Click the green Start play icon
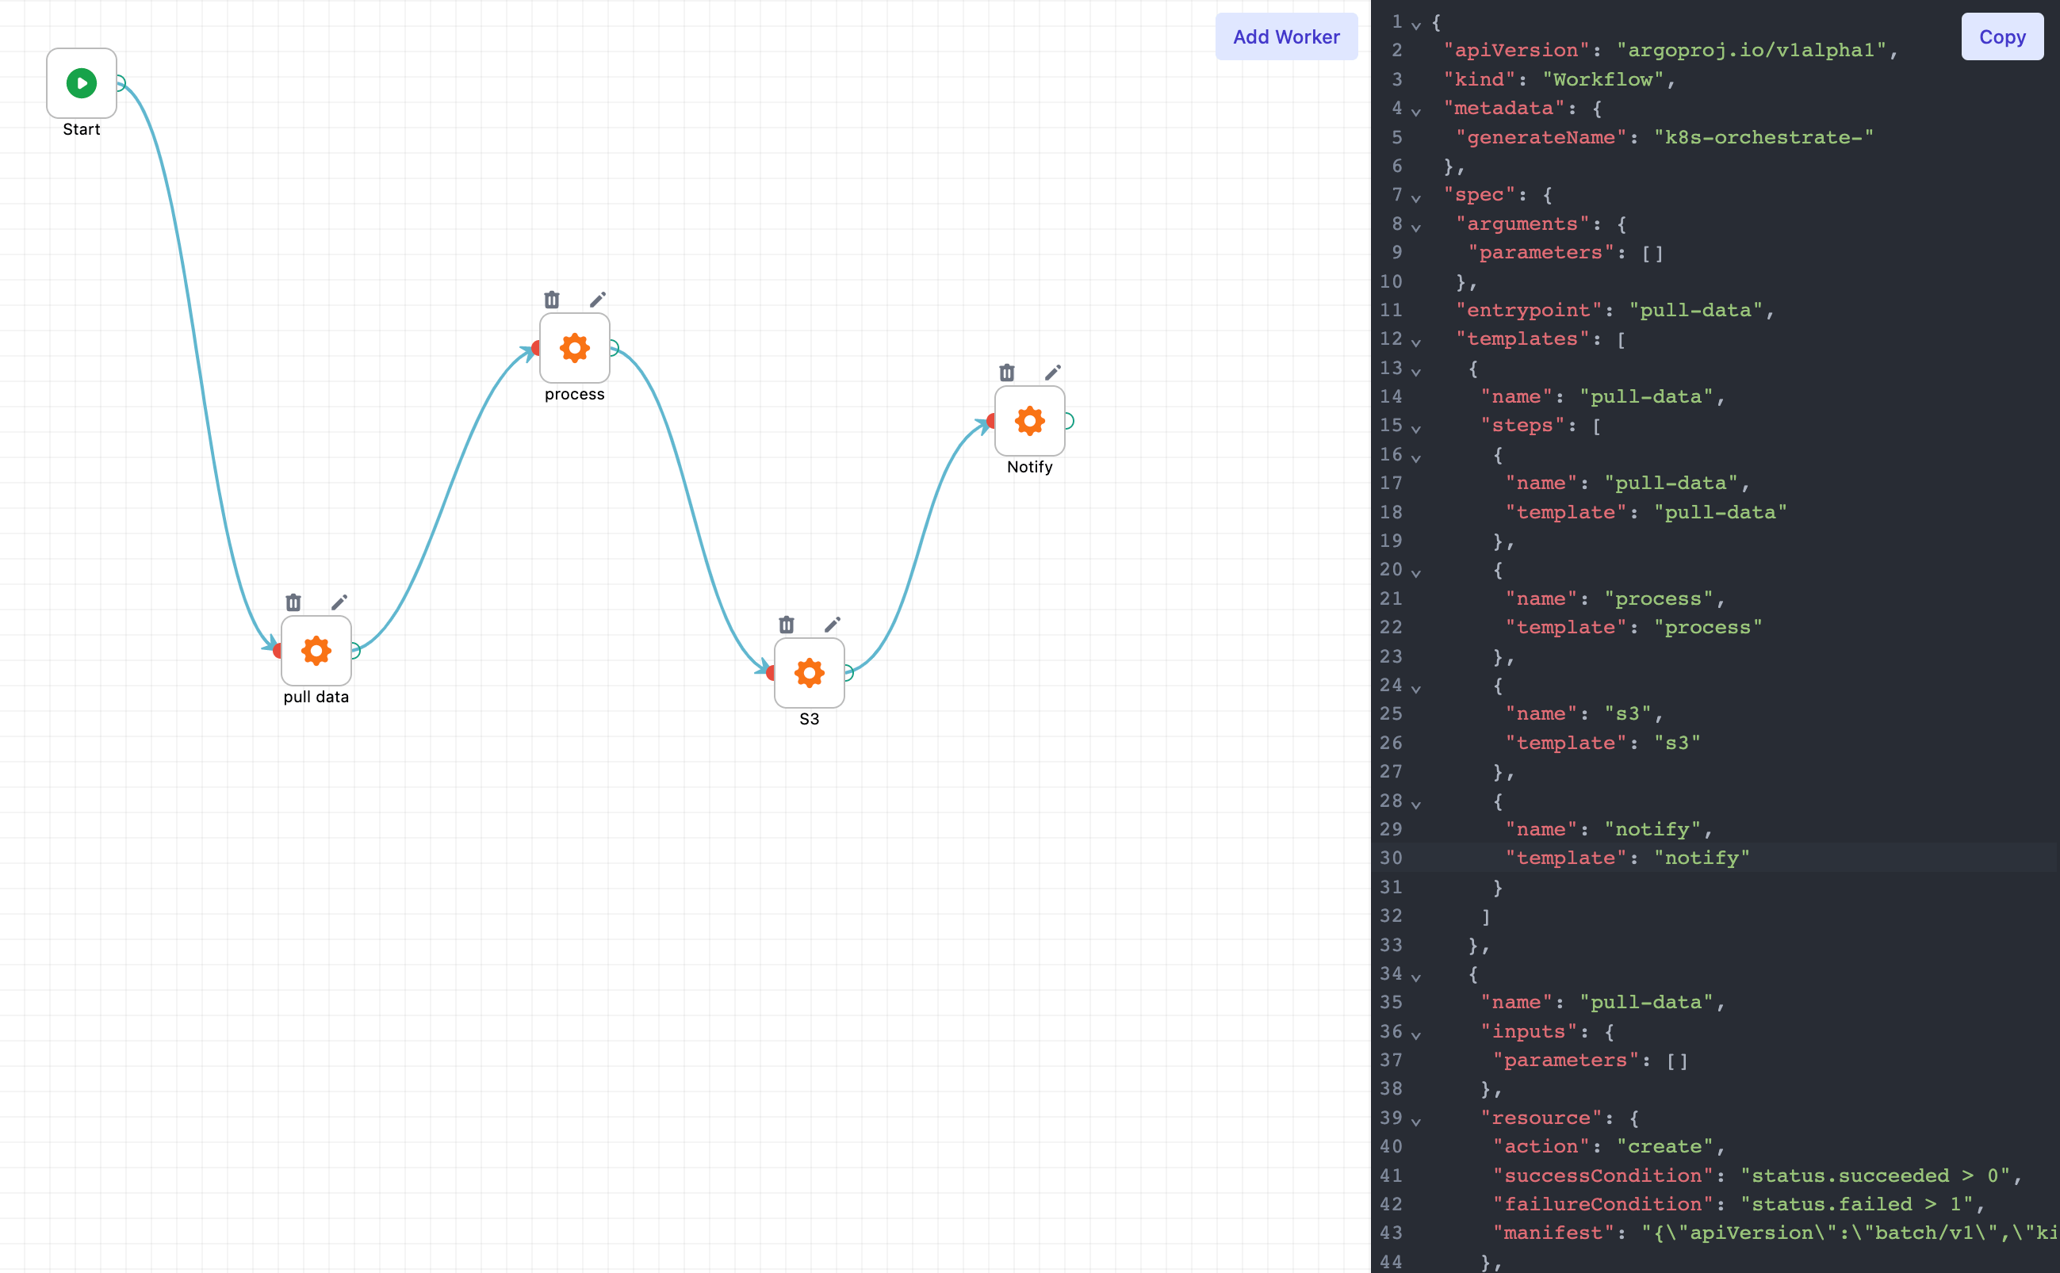Image resolution: width=2060 pixels, height=1273 pixels. coord(82,82)
